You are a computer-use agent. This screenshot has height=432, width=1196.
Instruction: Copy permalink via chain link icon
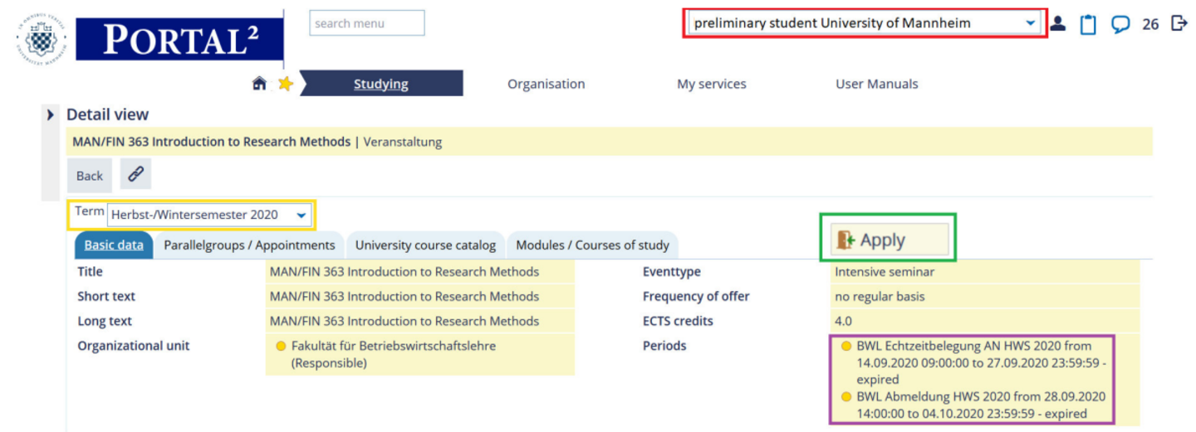point(135,174)
